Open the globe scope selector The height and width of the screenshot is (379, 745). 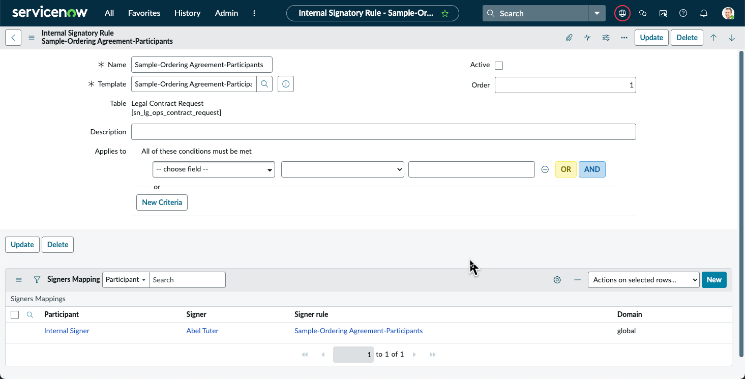(x=622, y=13)
